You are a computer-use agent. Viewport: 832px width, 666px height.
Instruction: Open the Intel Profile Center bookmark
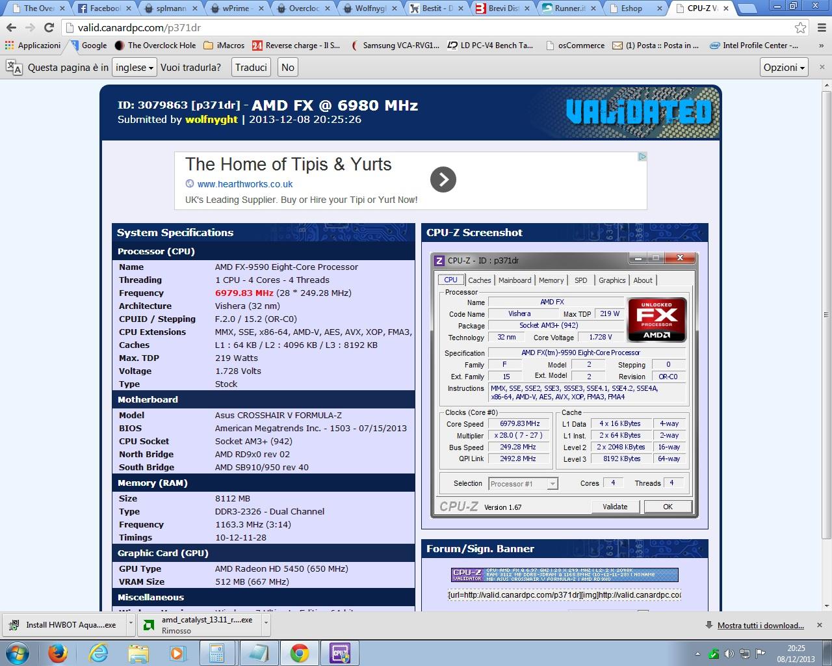point(754,46)
